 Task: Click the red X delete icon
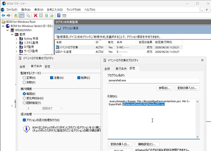36,16
